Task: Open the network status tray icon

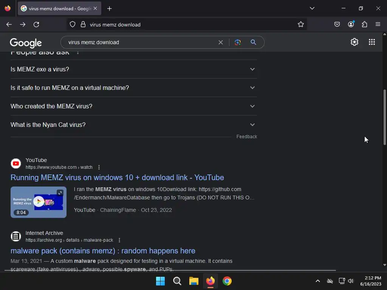Action: [342, 281]
